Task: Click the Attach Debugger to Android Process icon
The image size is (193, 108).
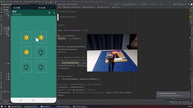Action: (155, 4)
